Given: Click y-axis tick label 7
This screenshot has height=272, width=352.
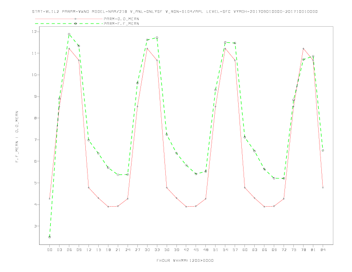Looking at the screenshot, I should tap(36, 140).
